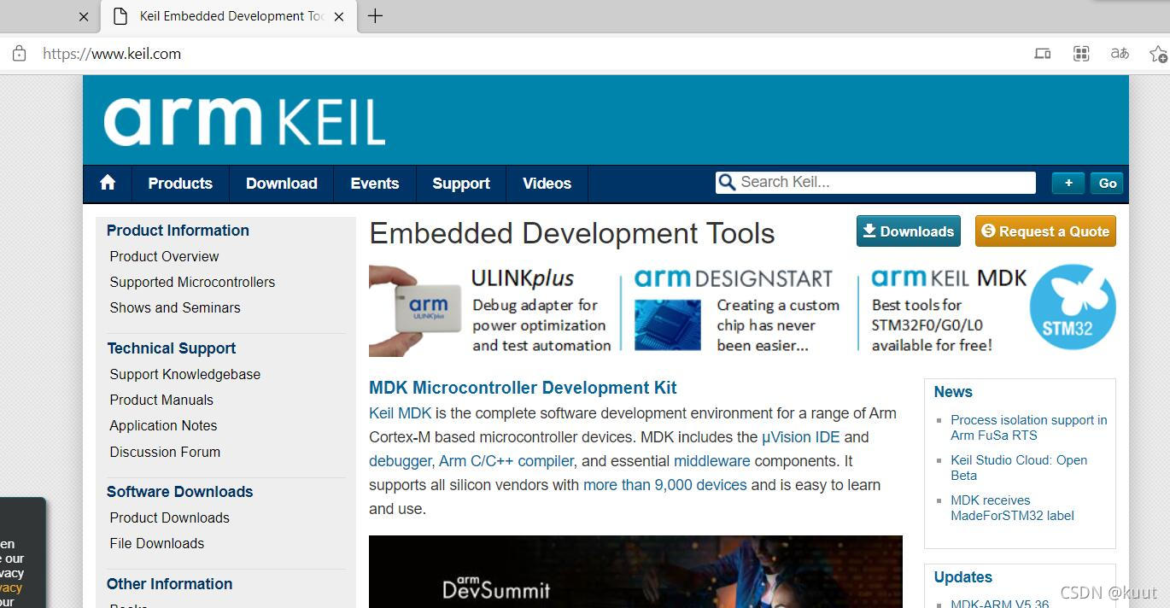Open the Videos menu
The width and height of the screenshot is (1170, 608).
tap(547, 184)
